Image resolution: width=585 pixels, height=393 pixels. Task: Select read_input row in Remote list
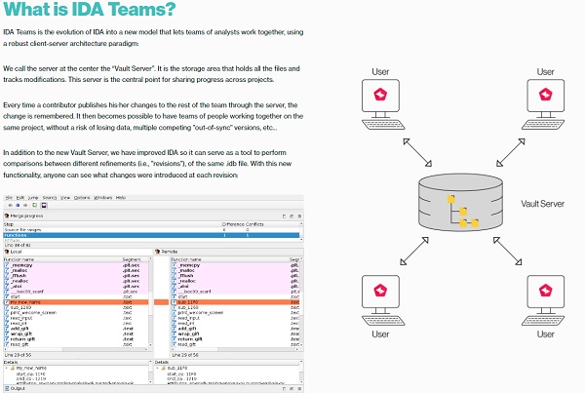tap(235, 318)
